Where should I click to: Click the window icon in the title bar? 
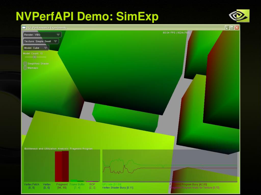[24, 28]
